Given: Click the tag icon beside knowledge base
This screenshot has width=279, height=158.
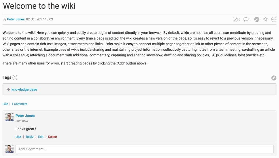Looking at the screenshot, I should coord(8,89).
